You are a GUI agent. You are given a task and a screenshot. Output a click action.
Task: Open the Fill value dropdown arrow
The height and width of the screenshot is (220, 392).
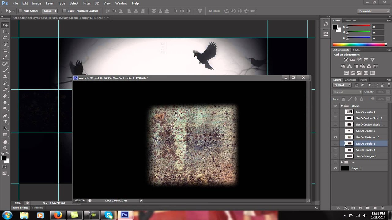[388, 99]
